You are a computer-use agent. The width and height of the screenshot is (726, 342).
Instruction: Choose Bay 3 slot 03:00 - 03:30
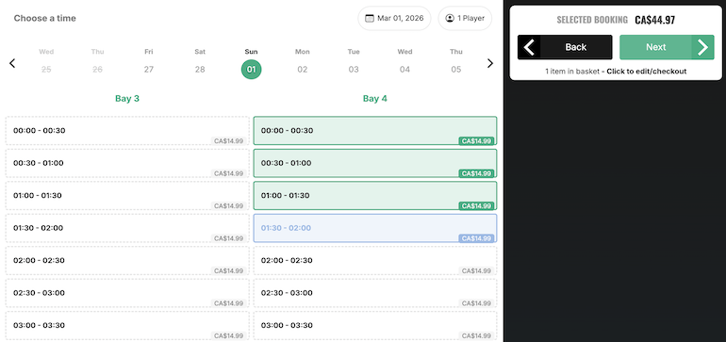coord(127,325)
